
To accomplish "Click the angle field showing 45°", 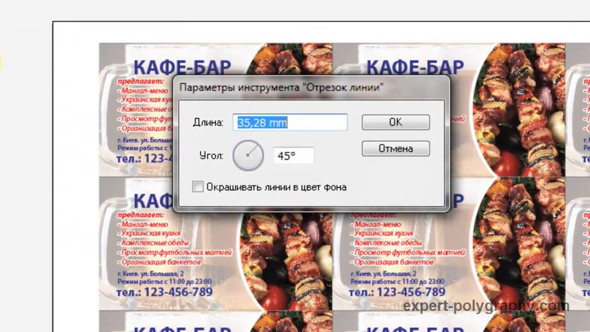I will coord(294,156).
